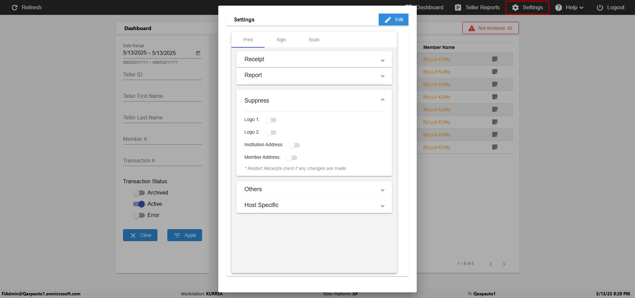
Task: Open Settings gear in top navigation
Action: (515, 7)
